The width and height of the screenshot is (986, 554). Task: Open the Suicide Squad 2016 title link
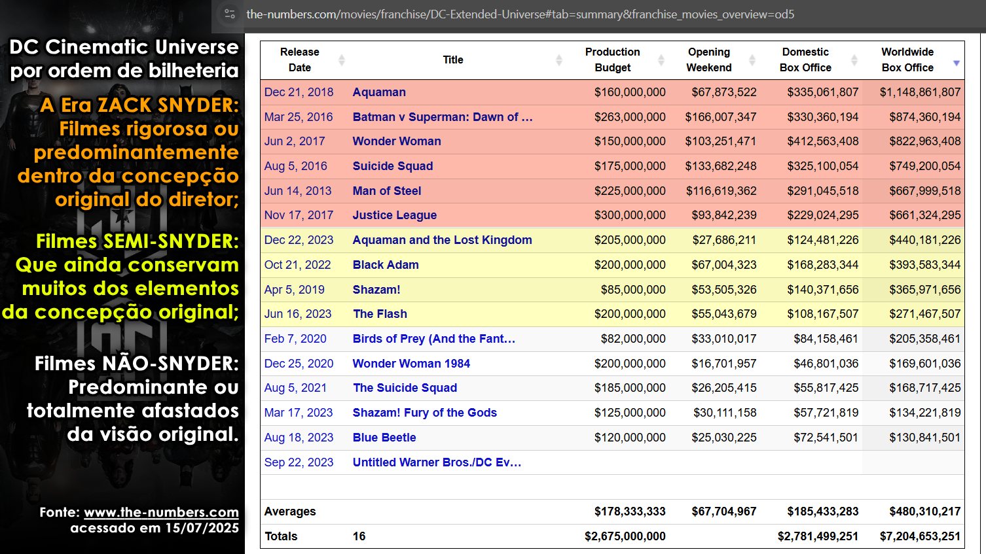(393, 166)
